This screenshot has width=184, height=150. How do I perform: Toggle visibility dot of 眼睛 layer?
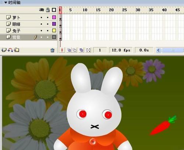coord(42,24)
